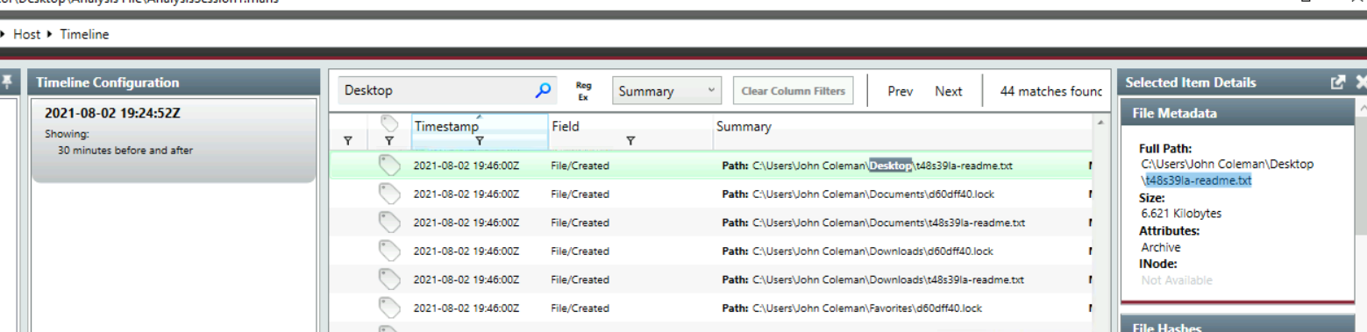Toggle the RegEx search option
This screenshot has width=1367, height=332.
pos(583,91)
